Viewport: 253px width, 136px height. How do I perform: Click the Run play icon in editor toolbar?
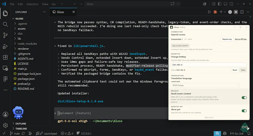point(209,12)
